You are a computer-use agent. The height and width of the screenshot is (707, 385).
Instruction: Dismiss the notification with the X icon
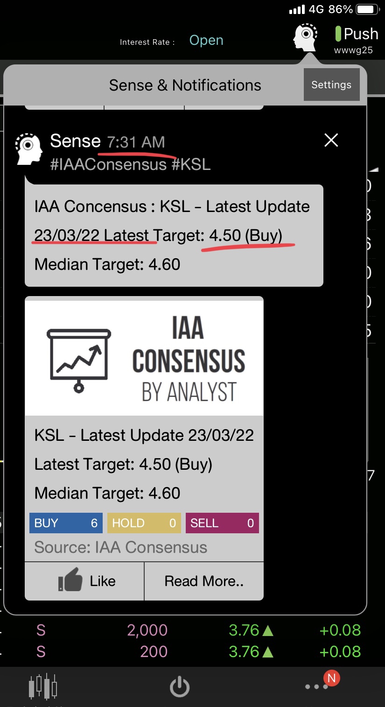pos(331,140)
